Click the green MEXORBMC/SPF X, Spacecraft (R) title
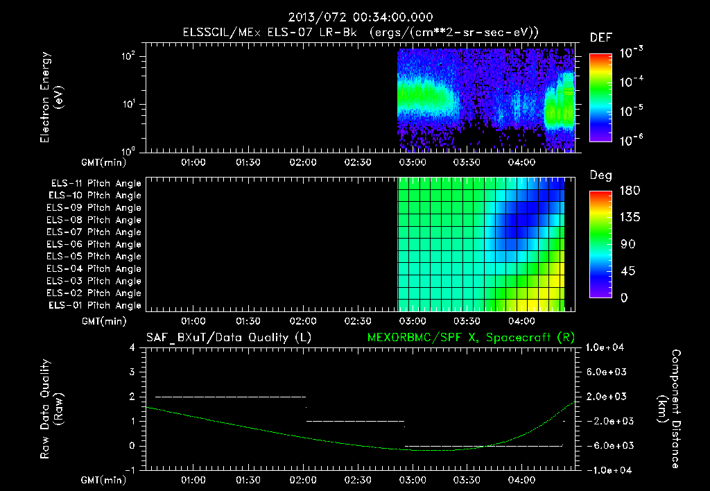710x491 pixels. click(x=471, y=338)
